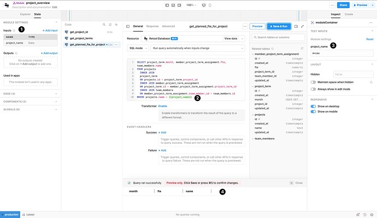
Task: Click the + Add input link
Action: pos(50,31)
